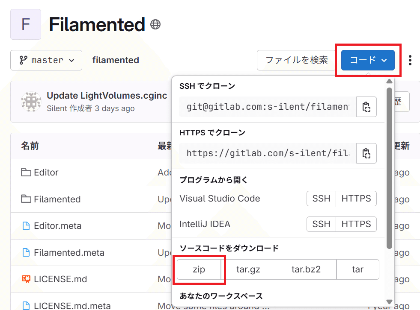Copy the SSH clone URL
Viewport: 420px width, 310px height.
pyautogui.click(x=366, y=107)
